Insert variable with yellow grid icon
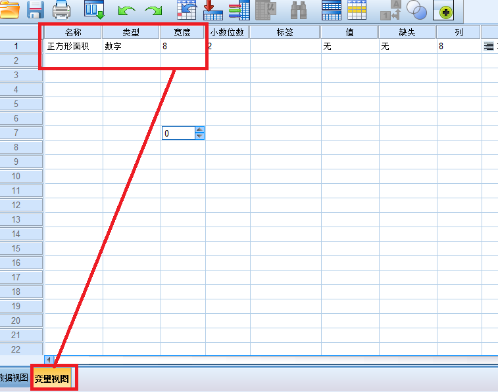 (x=357, y=10)
